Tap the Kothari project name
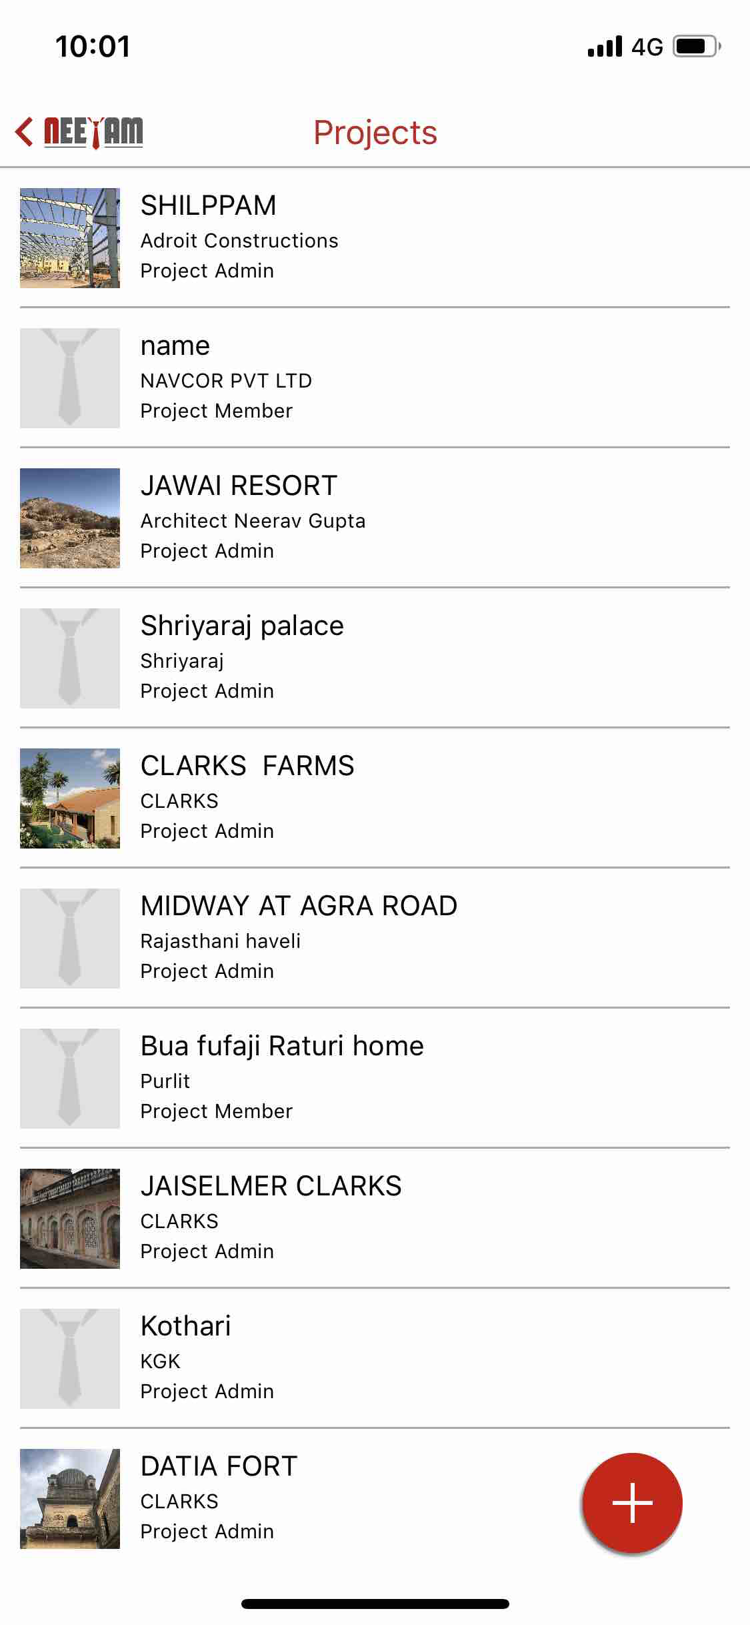This screenshot has height=1625, width=750. pyautogui.click(x=185, y=1326)
